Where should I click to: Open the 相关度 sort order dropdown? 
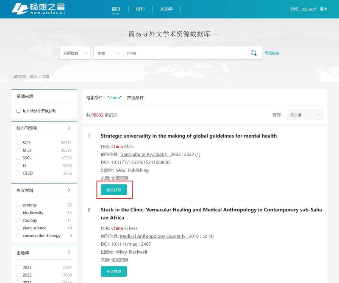point(305,115)
